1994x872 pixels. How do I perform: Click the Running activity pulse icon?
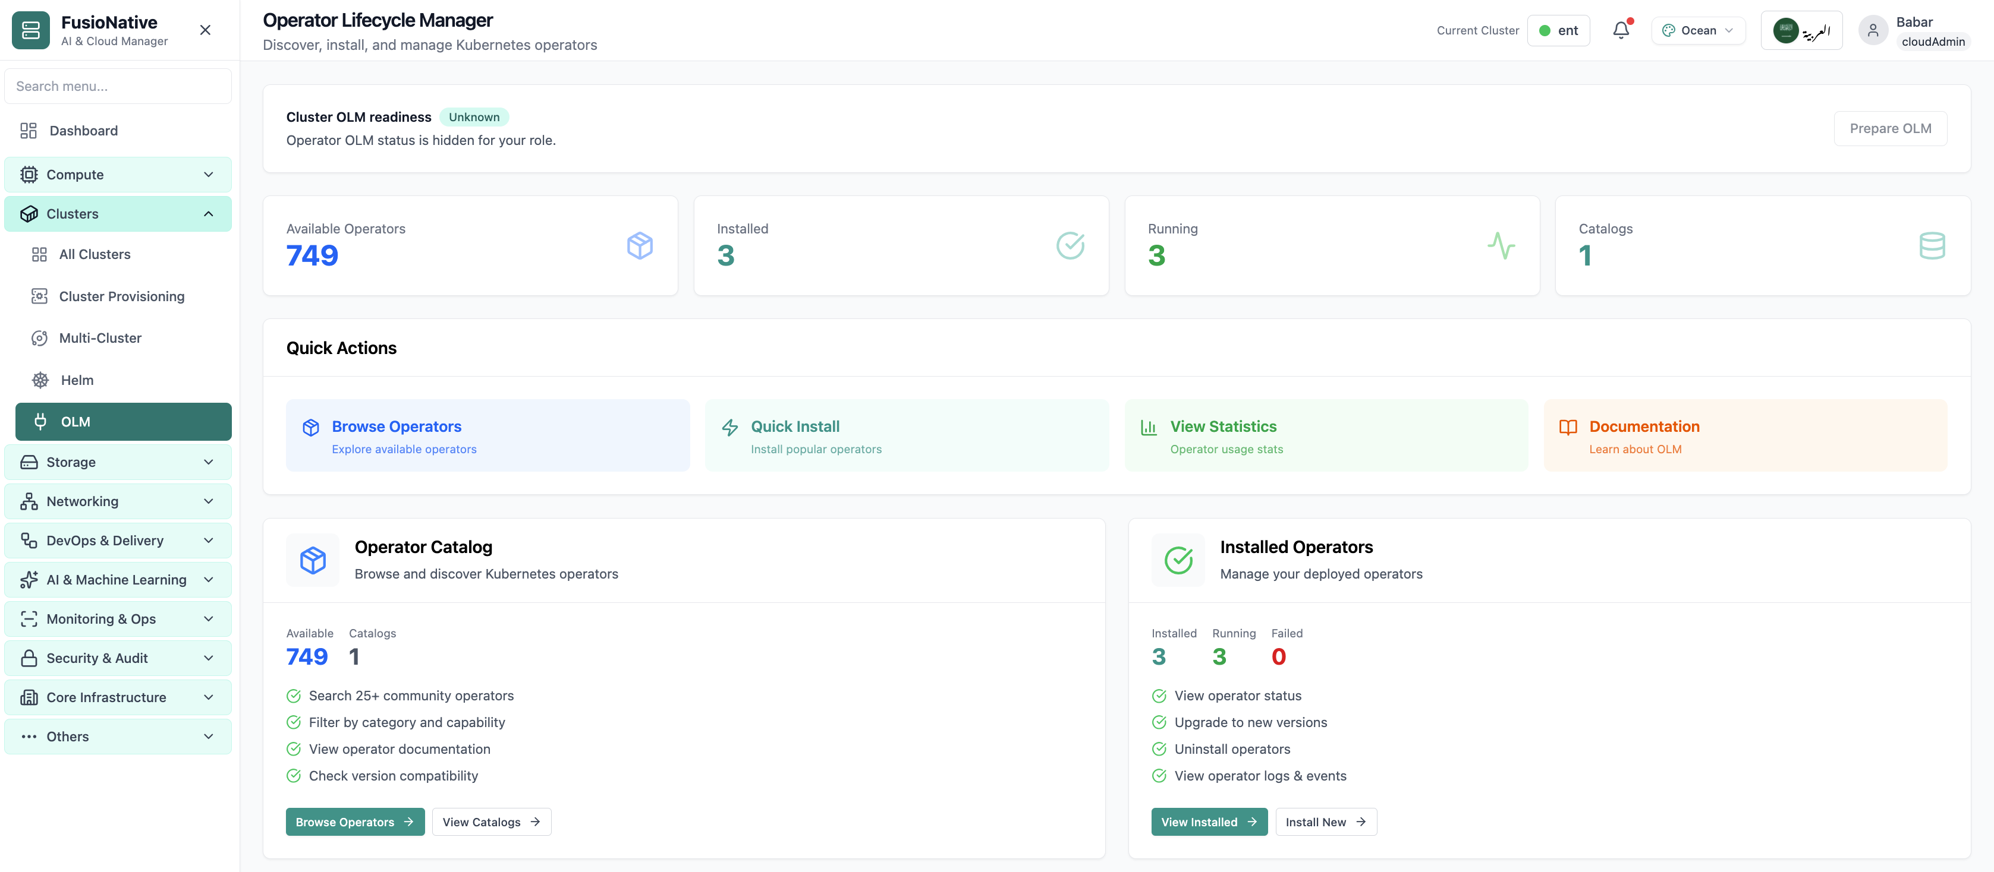tap(1502, 246)
